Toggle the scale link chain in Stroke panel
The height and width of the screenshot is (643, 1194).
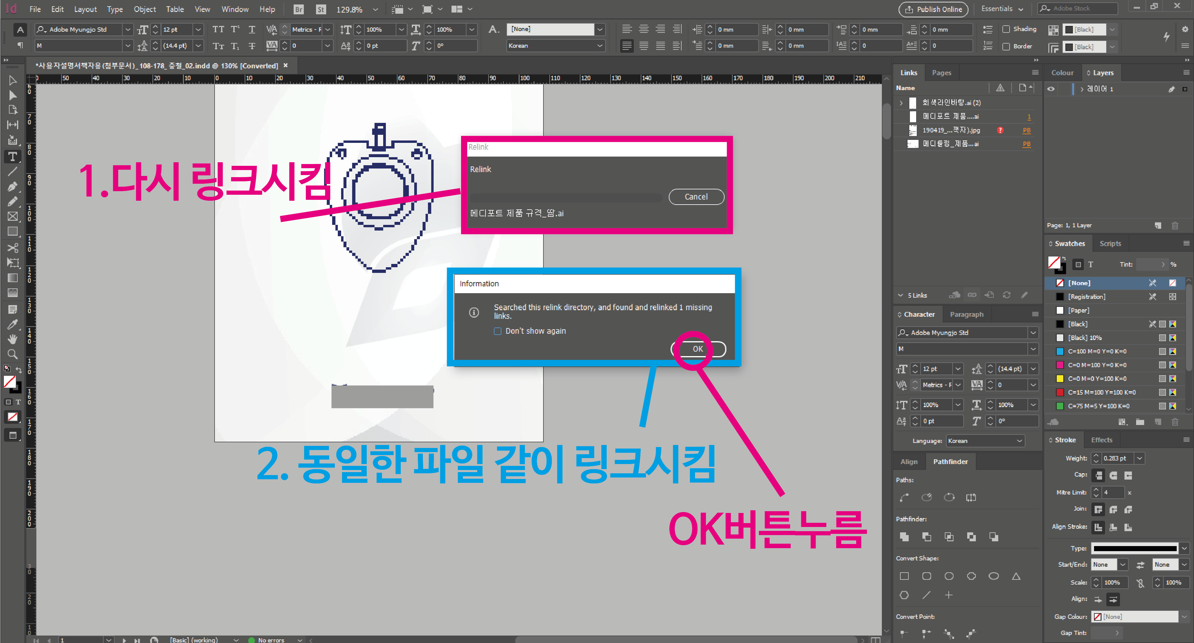point(1141,583)
